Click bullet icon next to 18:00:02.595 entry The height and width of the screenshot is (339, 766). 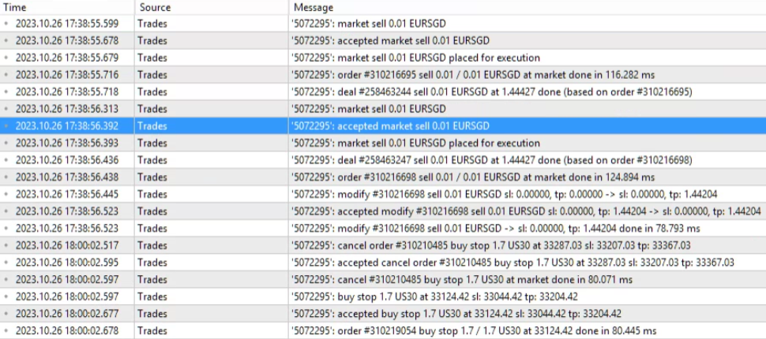7,263
